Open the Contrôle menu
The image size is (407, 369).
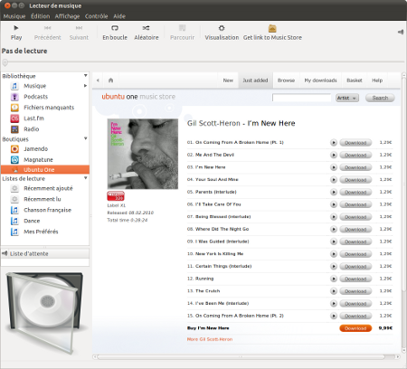pyautogui.click(x=96, y=16)
